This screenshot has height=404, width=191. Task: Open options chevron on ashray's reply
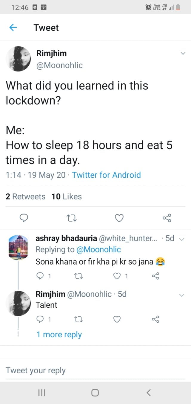[x=183, y=239]
